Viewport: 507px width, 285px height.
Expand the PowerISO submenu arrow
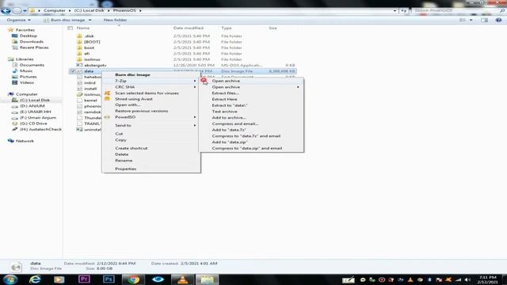195,117
